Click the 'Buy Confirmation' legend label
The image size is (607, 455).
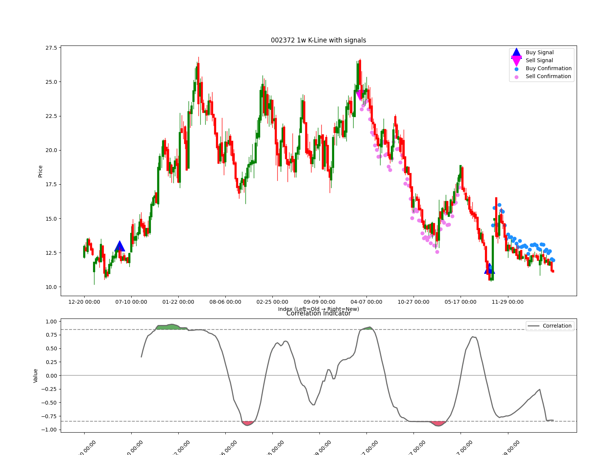pyautogui.click(x=549, y=68)
